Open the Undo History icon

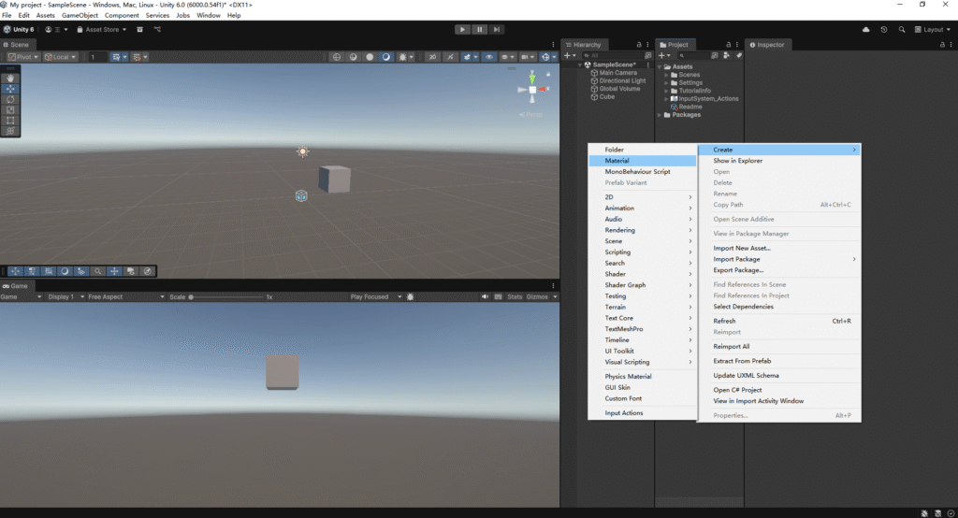[883, 29]
